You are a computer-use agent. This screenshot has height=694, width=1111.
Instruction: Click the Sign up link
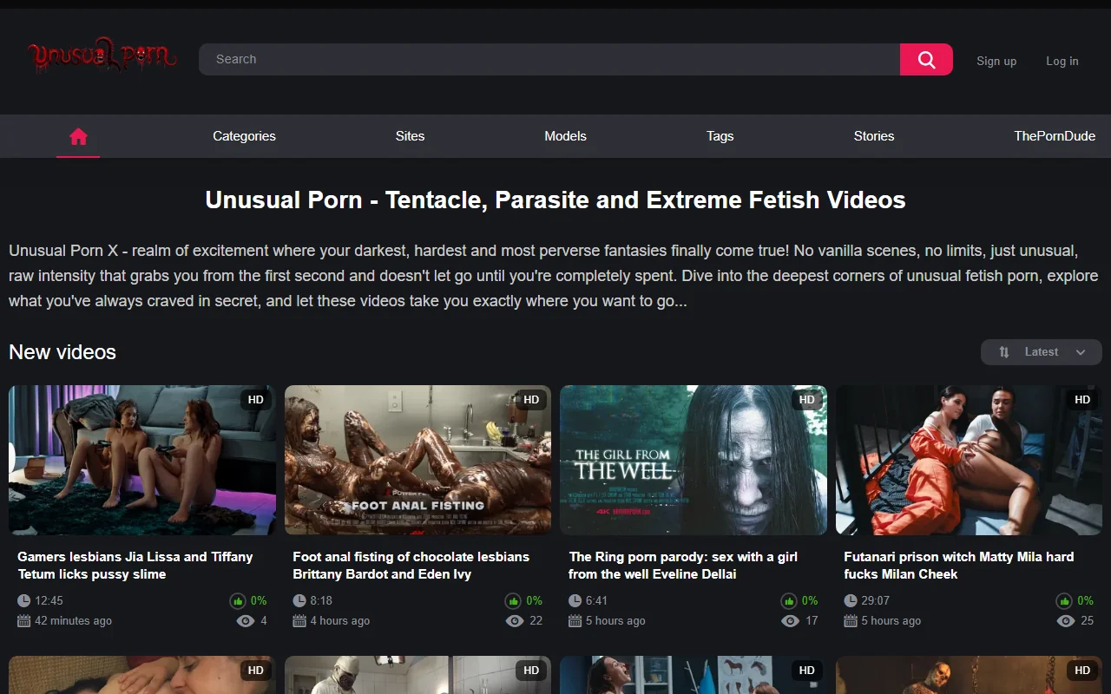tap(996, 61)
